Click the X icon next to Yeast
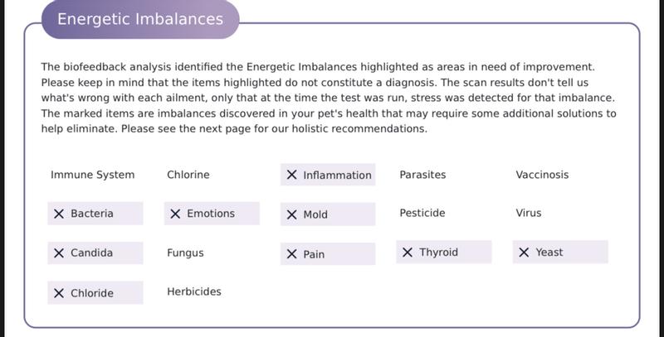Viewport: 664px width, 337px height. point(524,253)
